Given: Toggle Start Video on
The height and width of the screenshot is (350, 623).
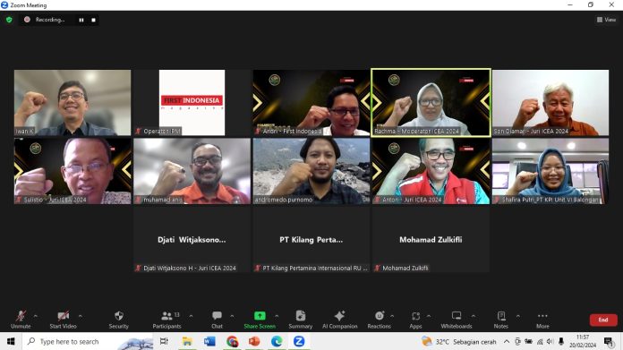Looking at the screenshot, I should point(63,320).
